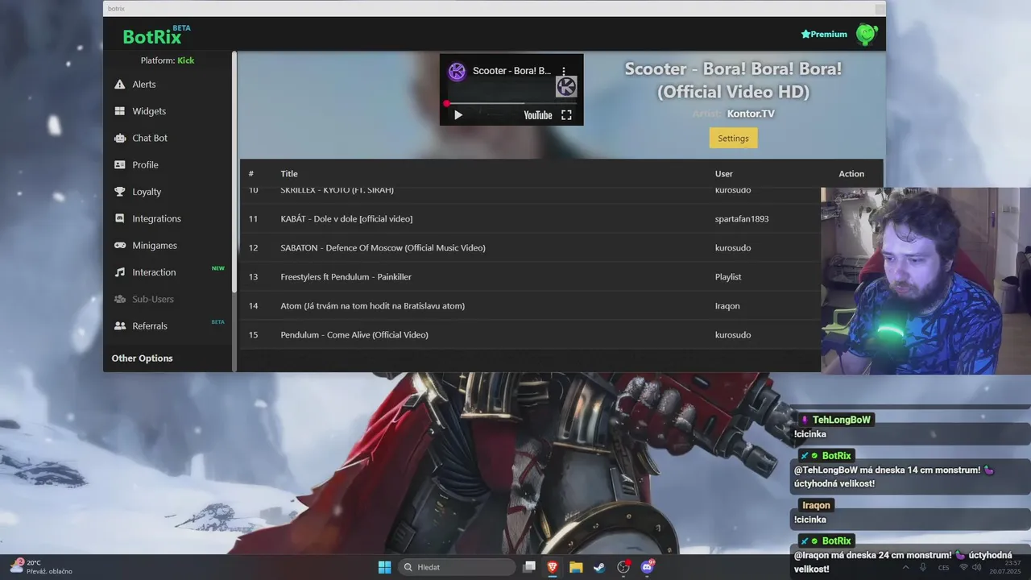Open video on YouTube via logo

pyautogui.click(x=538, y=115)
